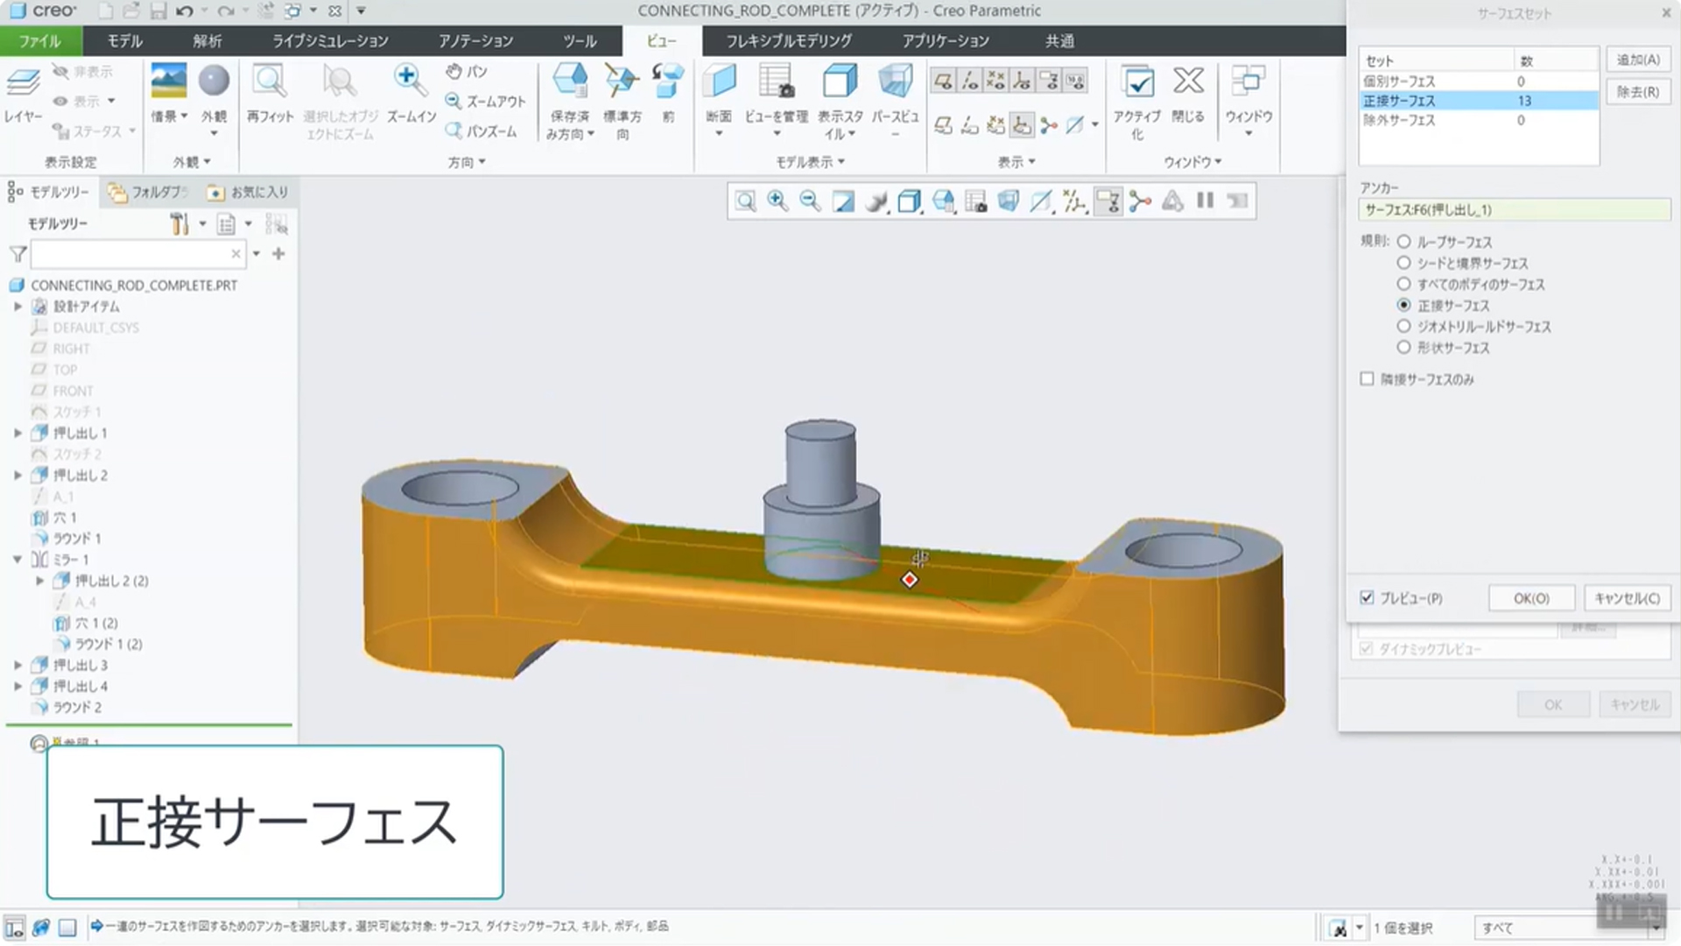Click the Add (追加(A)) button
Viewport: 1681px width, 946px height.
[1637, 60]
